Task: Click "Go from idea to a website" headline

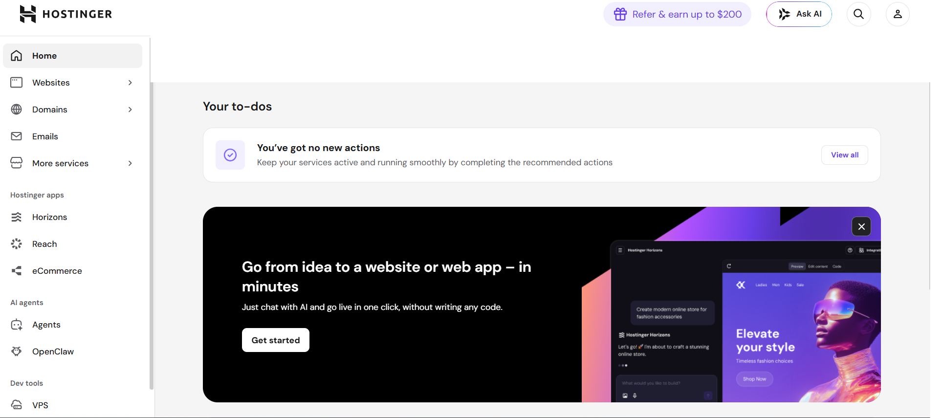Action: pyautogui.click(x=387, y=276)
